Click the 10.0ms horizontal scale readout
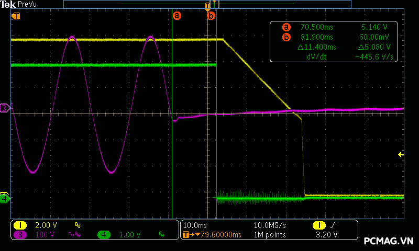This screenshot has width=419, height=251. tap(194, 225)
